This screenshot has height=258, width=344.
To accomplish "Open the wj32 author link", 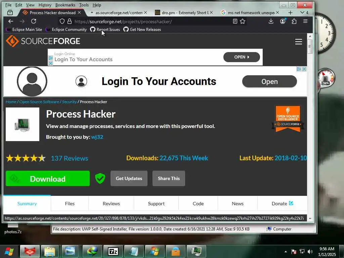I will (97, 137).
